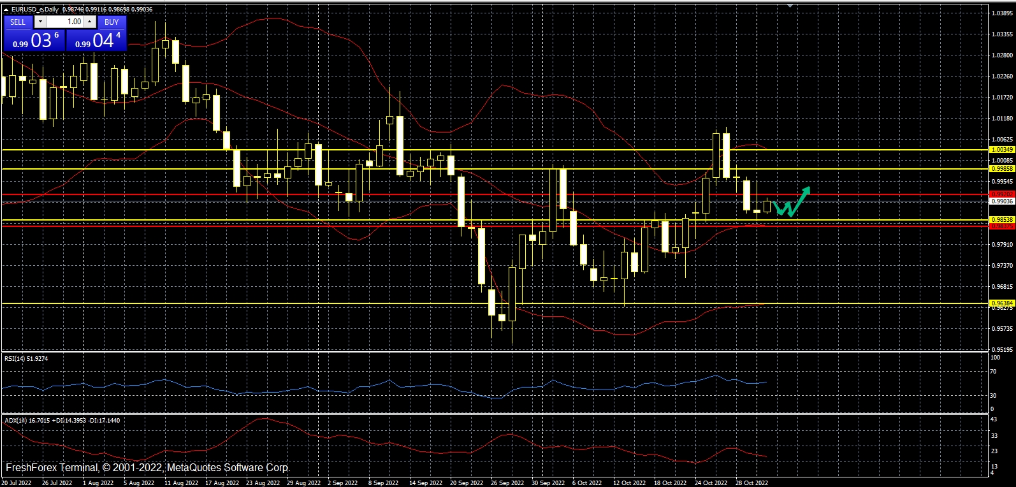1016x487 pixels.
Task: Click the gray chart shift triangle marker
Action: [x=790, y=5]
